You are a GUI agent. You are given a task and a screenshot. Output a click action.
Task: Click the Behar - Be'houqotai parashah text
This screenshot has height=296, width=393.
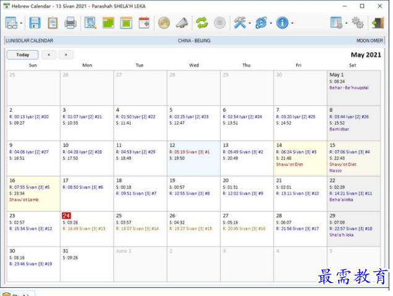pos(349,88)
